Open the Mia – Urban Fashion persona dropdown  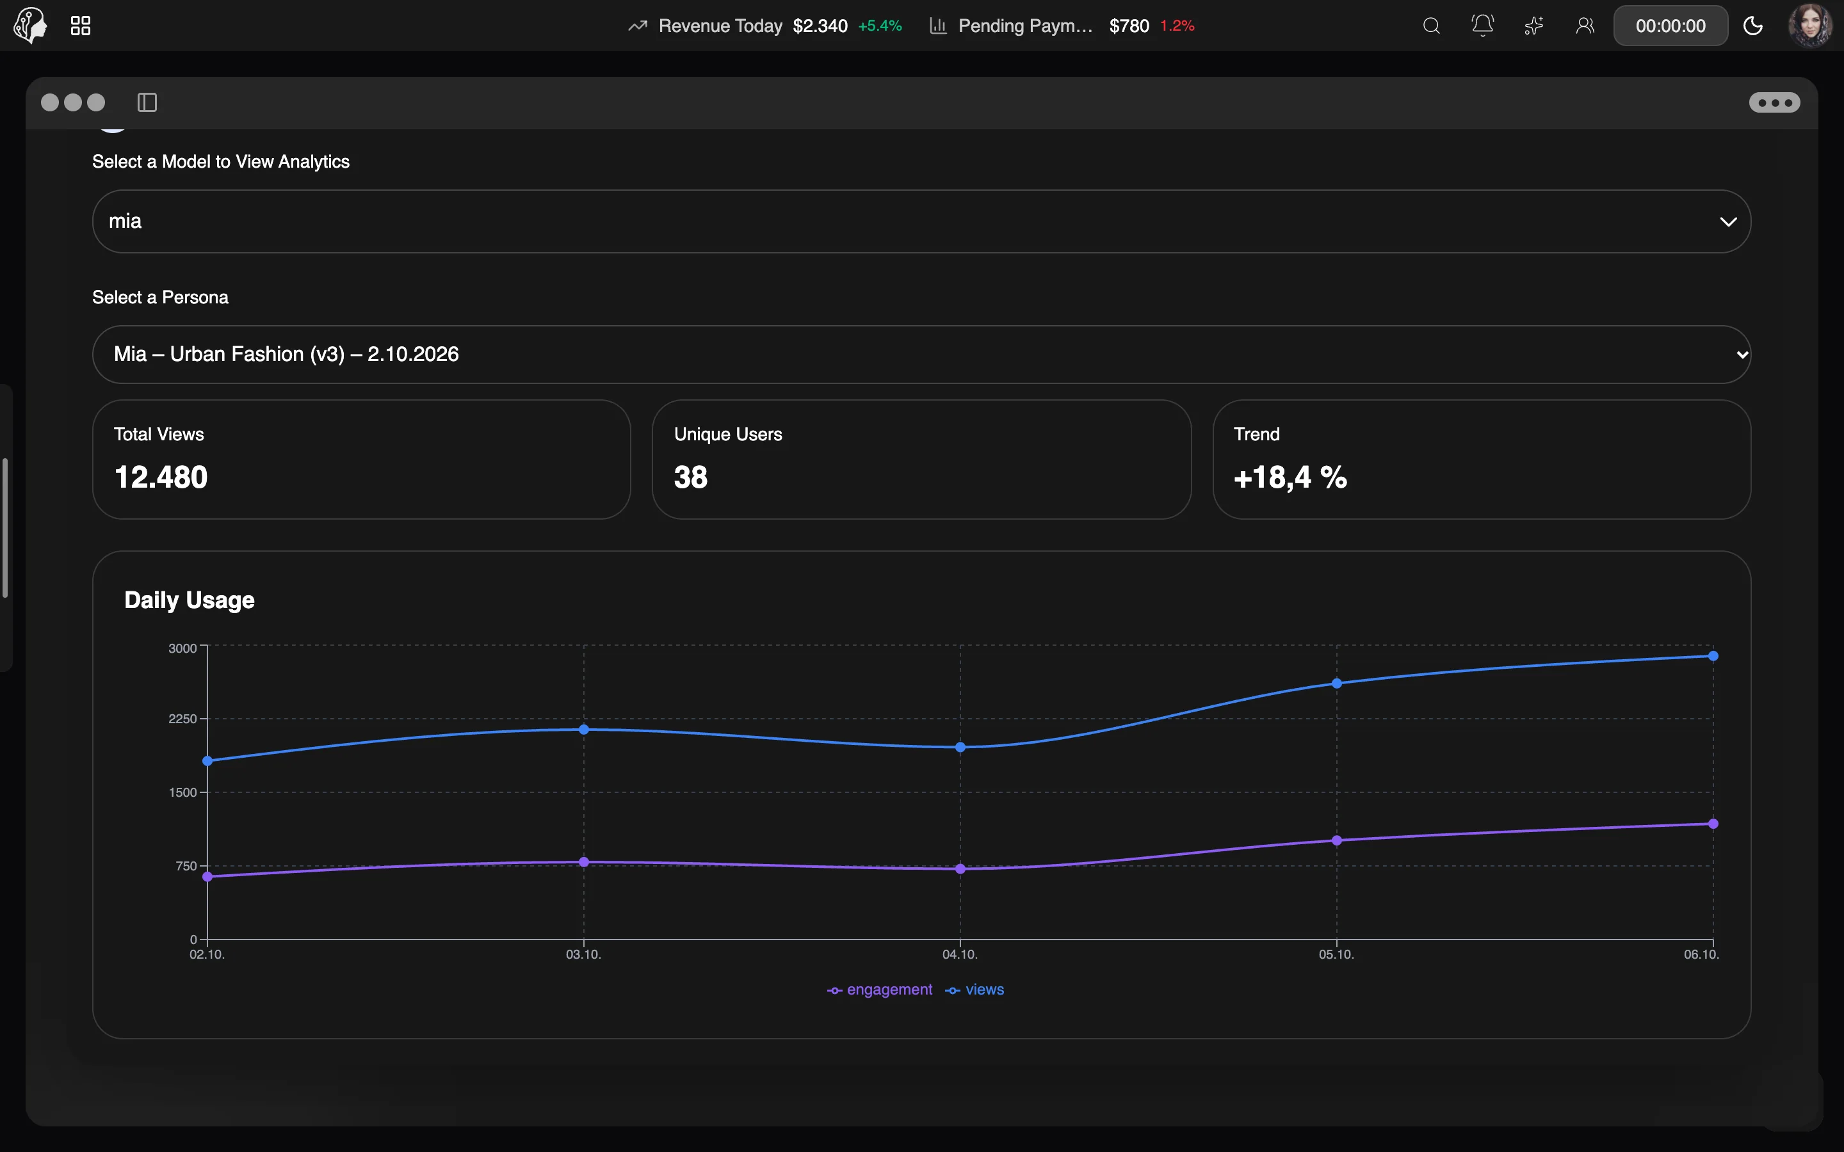[x=921, y=355]
